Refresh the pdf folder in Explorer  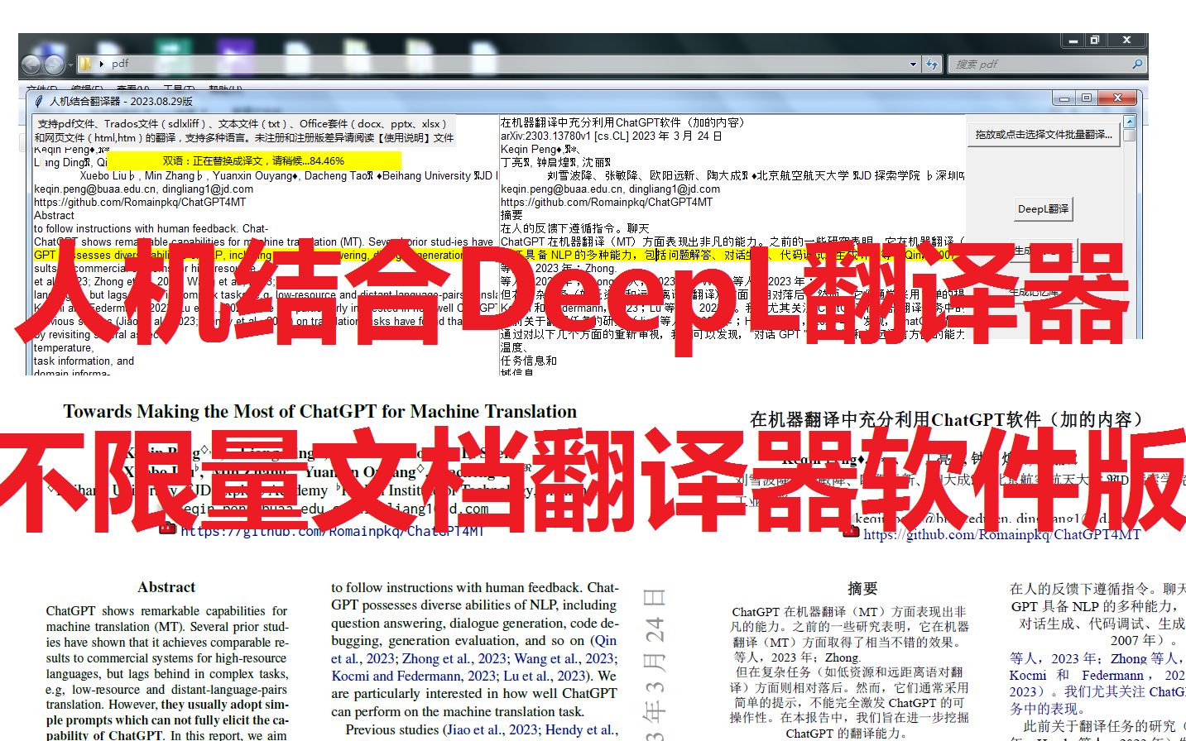coord(932,64)
